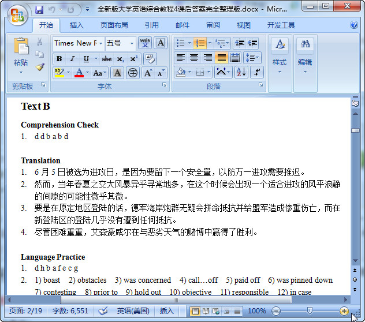Click the Paste (粘贴) button
Screen dimensions: 365x322
(x=21, y=52)
